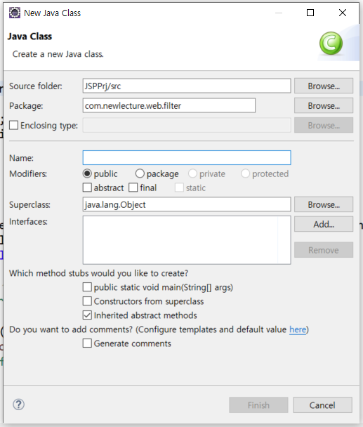Focus the Name input field
Viewport: 363px width, 427px height.
click(x=187, y=158)
